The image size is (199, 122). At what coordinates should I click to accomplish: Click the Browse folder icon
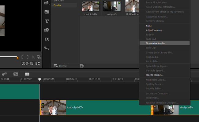(56, 66)
